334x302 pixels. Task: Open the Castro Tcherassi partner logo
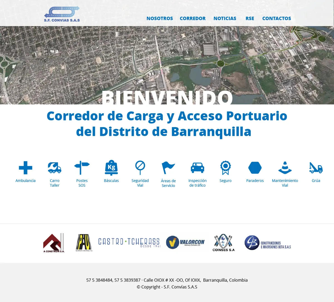tap(129, 242)
